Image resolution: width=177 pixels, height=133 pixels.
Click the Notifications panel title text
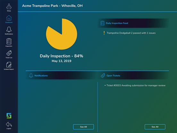[x=41, y=75]
